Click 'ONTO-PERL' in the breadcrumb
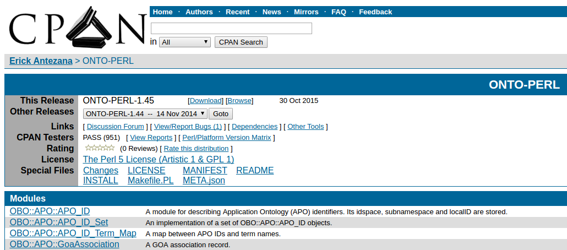 tap(108, 61)
